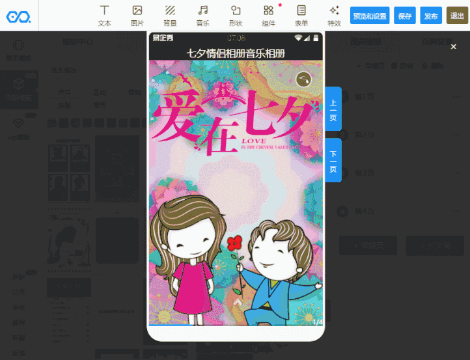Click the Eqxiu logo icon

pyautogui.click(x=18, y=17)
